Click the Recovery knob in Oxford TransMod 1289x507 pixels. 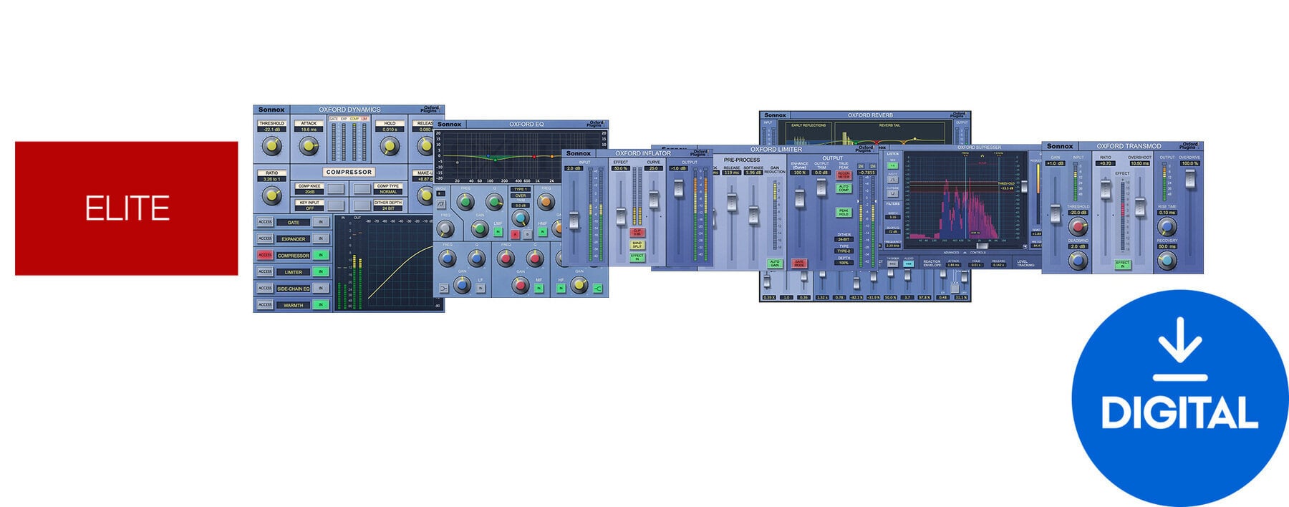[x=1167, y=261]
